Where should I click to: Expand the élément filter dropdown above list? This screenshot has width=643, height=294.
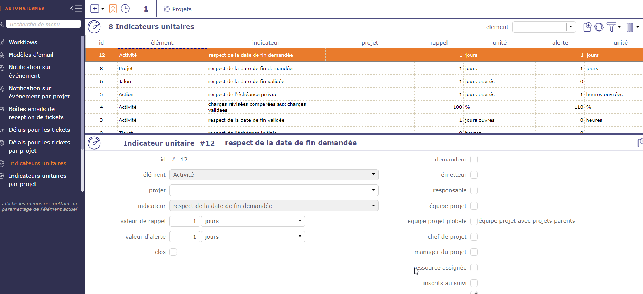click(571, 27)
